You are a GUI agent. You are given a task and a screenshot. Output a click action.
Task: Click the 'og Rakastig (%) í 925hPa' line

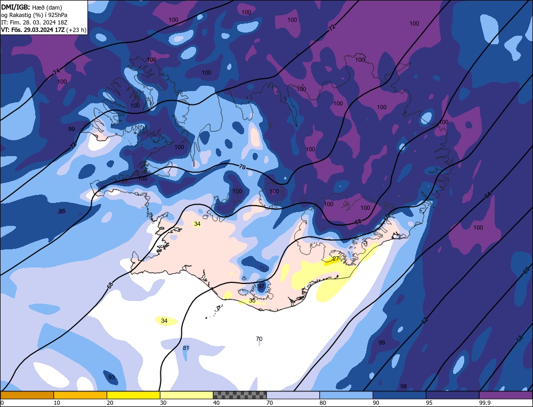tap(34, 14)
